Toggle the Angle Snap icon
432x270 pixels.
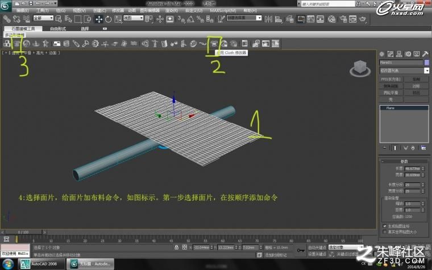point(190,19)
